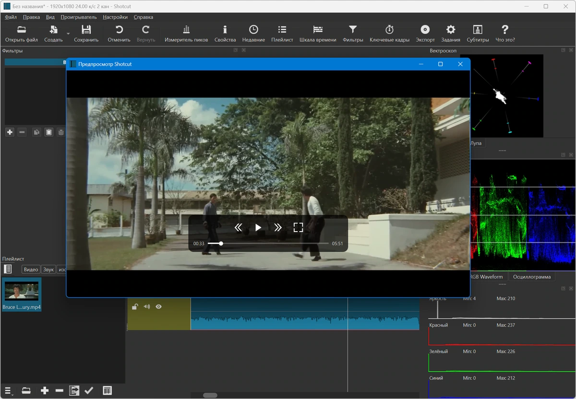576x399 pixels.
Task: Open the Экспорт panel
Action: tap(425, 34)
